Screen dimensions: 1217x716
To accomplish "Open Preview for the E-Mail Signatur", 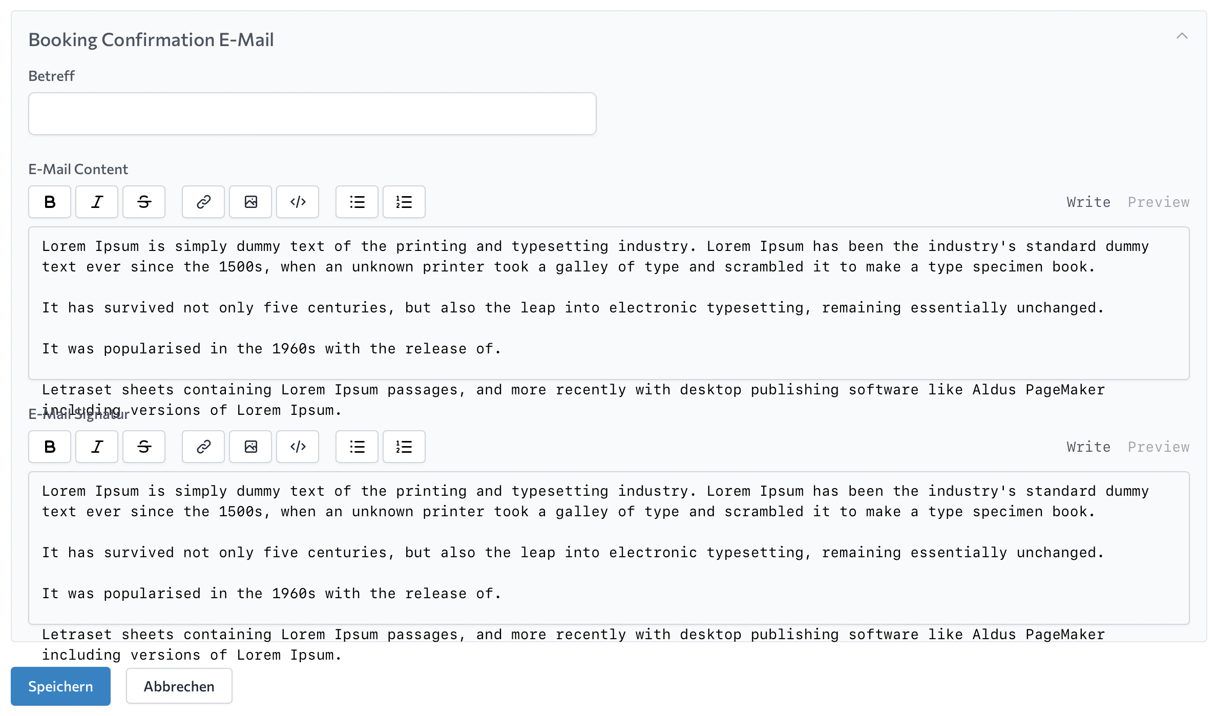I will tap(1158, 447).
